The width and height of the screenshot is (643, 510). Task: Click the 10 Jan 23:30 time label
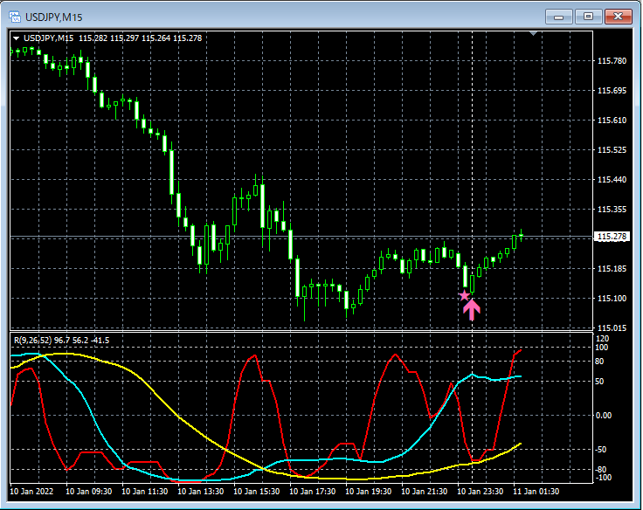tap(481, 491)
